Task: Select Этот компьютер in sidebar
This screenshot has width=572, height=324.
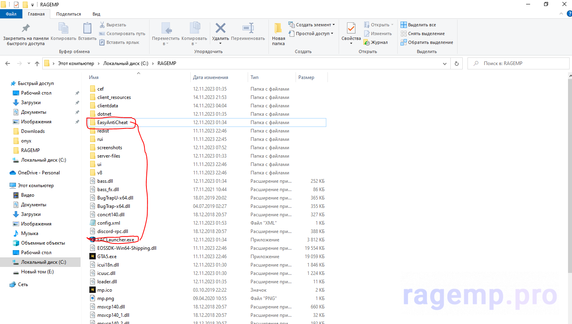Action: click(36, 186)
